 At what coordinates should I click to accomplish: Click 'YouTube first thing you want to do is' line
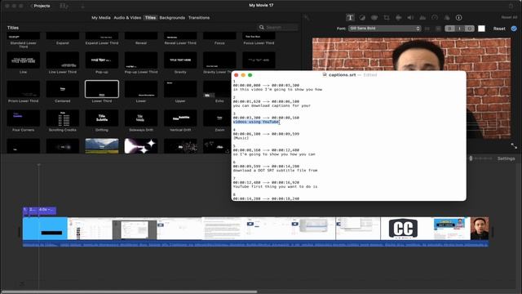276,187
